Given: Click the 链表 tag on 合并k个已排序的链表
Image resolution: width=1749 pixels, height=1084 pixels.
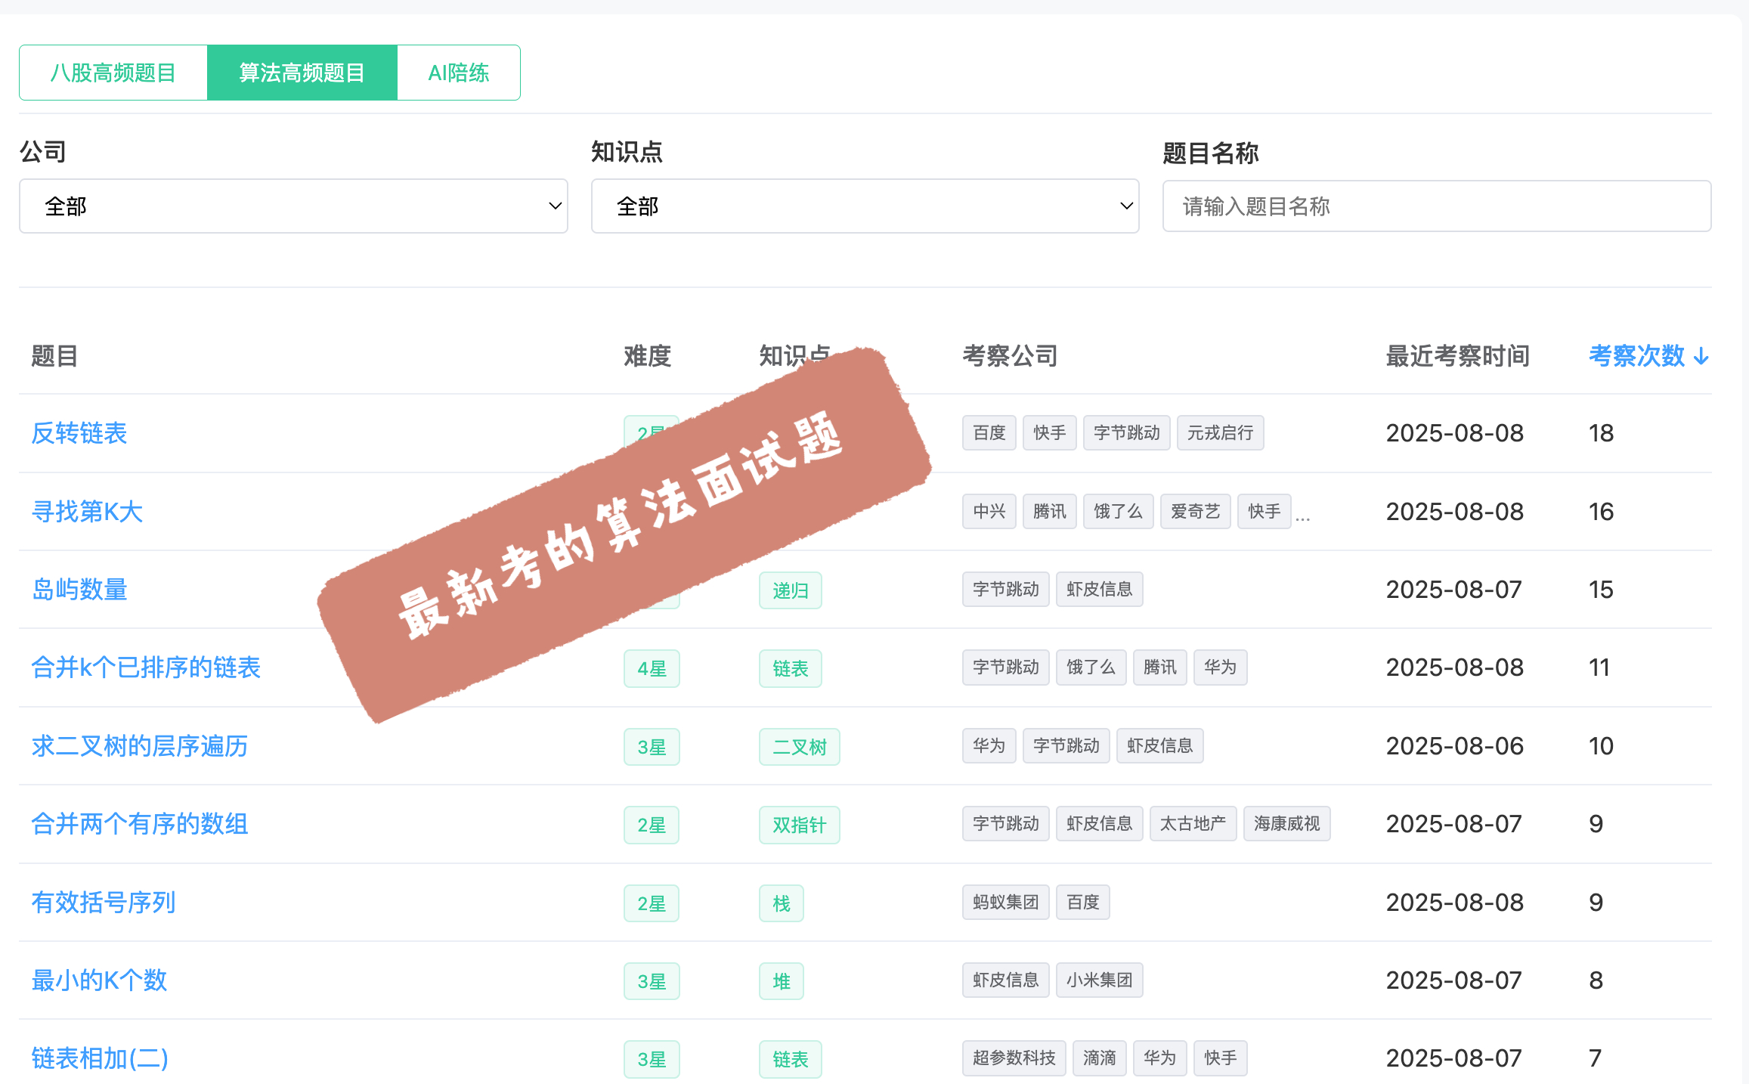Looking at the screenshot, I should pos(790,668).
